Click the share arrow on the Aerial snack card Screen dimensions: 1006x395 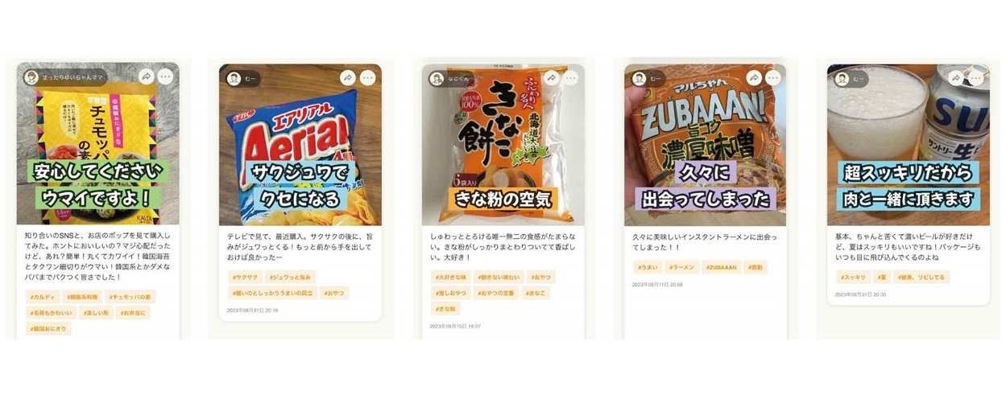coord(348,78)
